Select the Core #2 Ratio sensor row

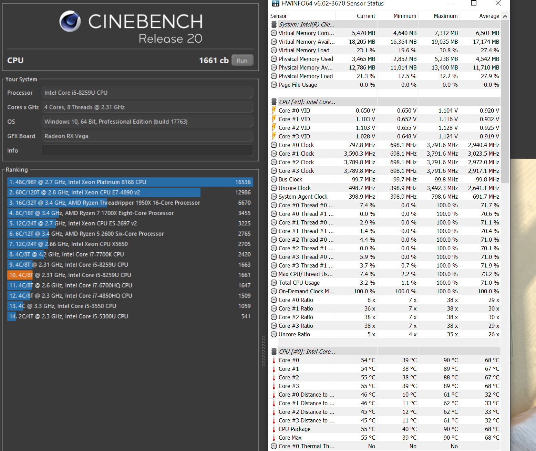point(384,317)
